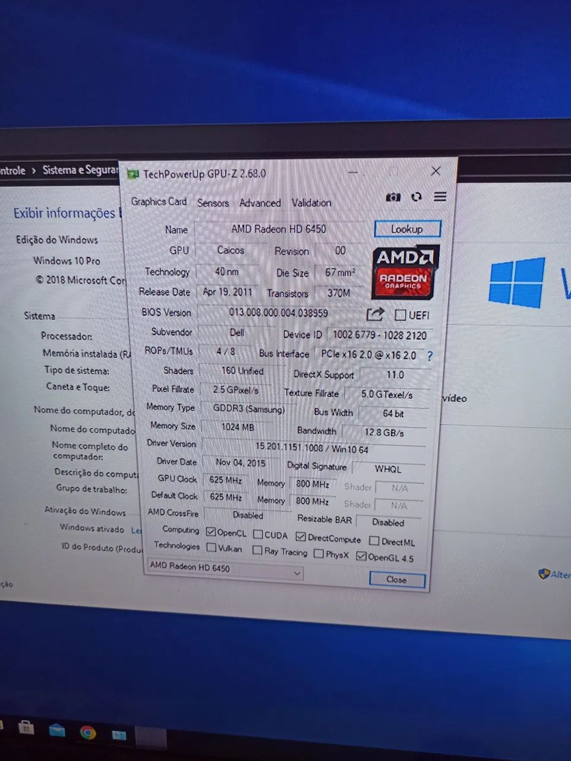This screenshot has width=571, height=761.
Task: Click the Bandwidth value 12.8 GB/s
Action: tap(384, 432)
